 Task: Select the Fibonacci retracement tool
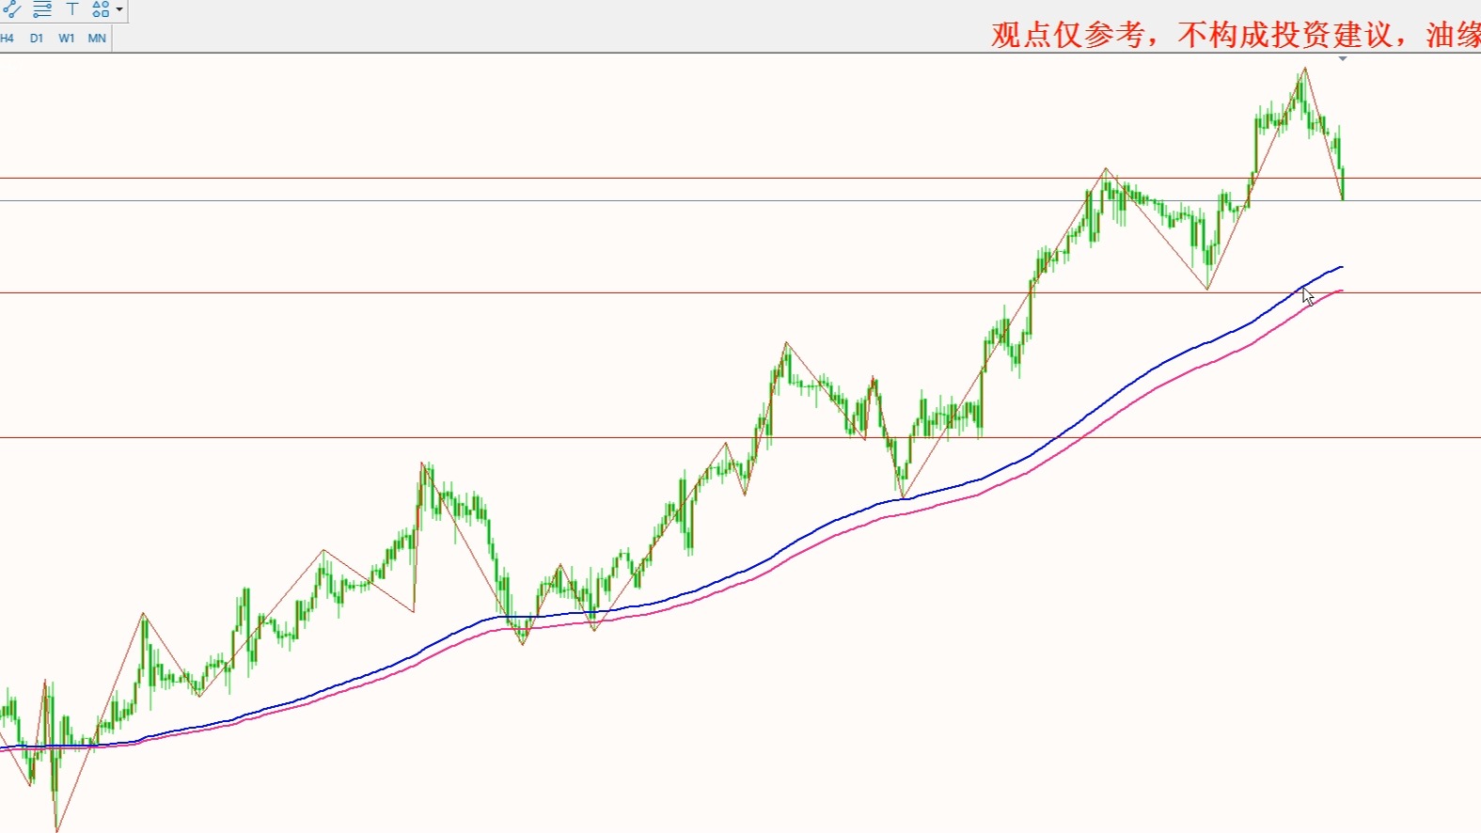point(42,9)
